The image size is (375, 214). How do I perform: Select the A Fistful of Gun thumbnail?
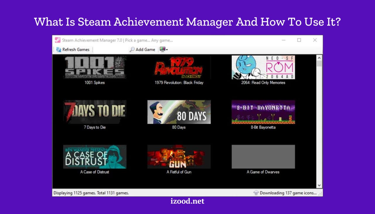(179, 157)
